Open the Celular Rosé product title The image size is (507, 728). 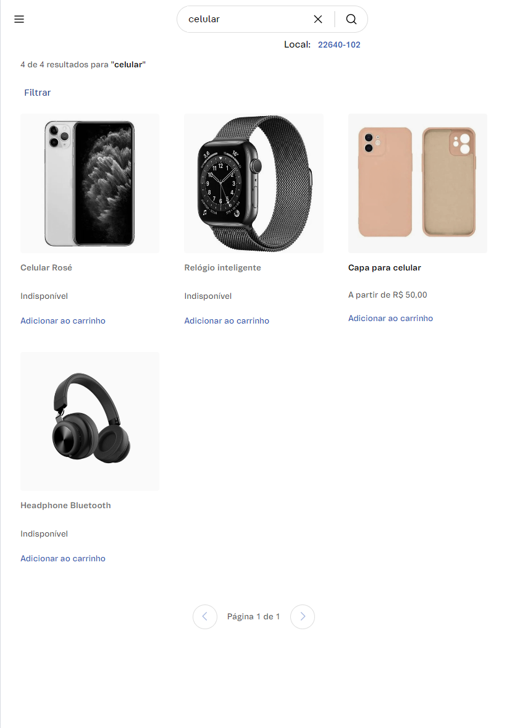pos(46,267)
